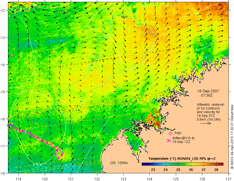Click the Argo float marker near latitude -13.7

point(11,56)
